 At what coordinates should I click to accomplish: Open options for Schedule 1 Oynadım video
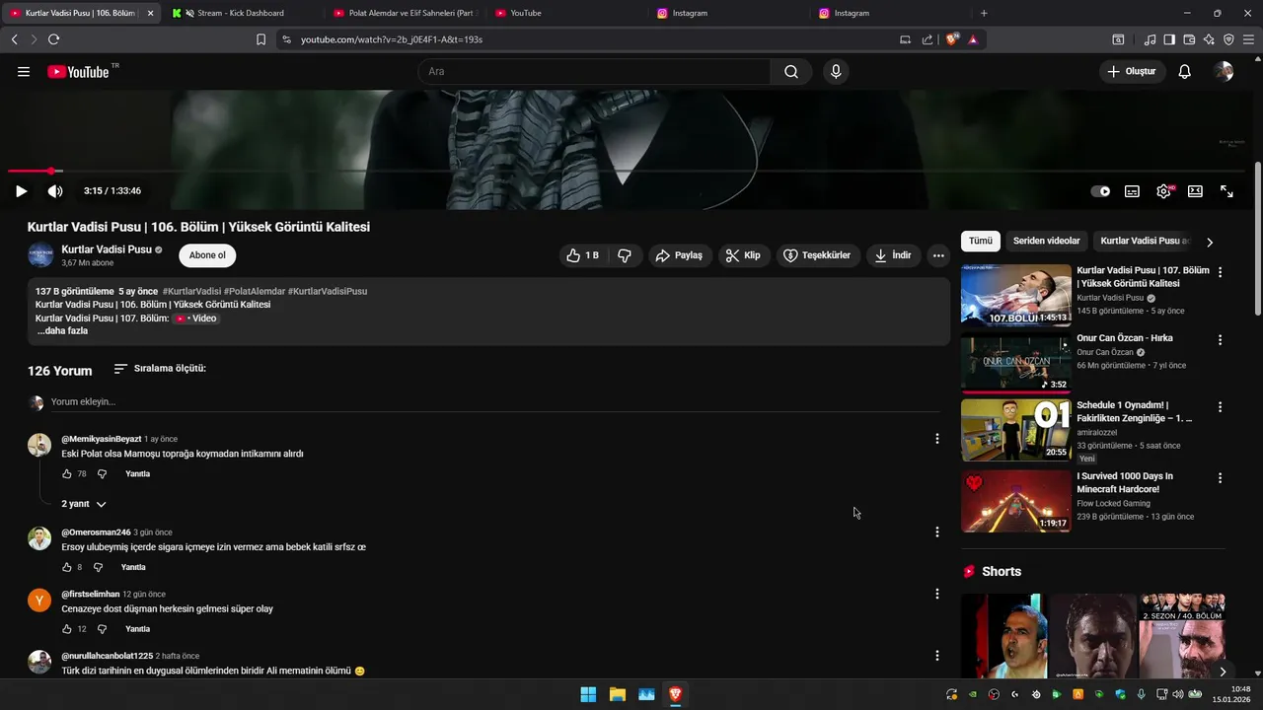[1220, 406]
